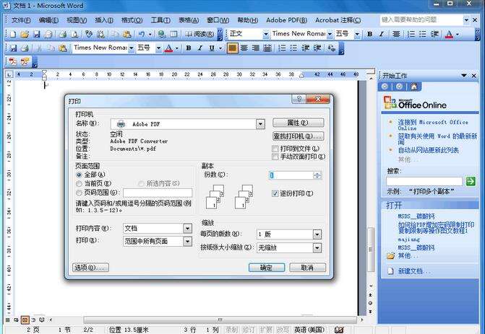The image size is (485, 334).
Task: Click the Convert to Adobe PDF icon
Action: point(13,62)
